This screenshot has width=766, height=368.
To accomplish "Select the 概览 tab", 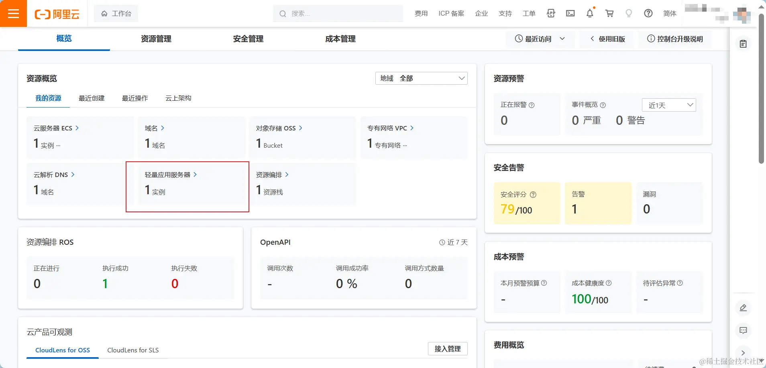I will (64, 39).
